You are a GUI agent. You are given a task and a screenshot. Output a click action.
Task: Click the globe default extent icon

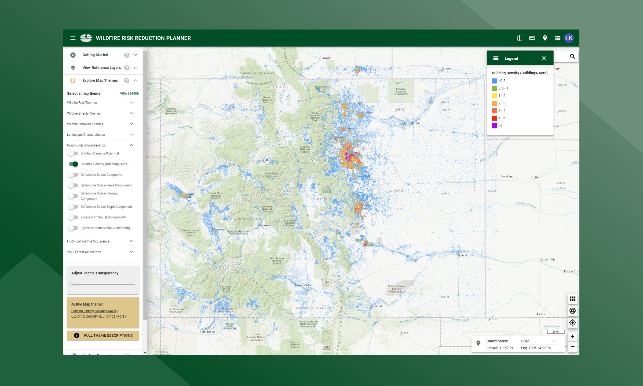(572, 311)
